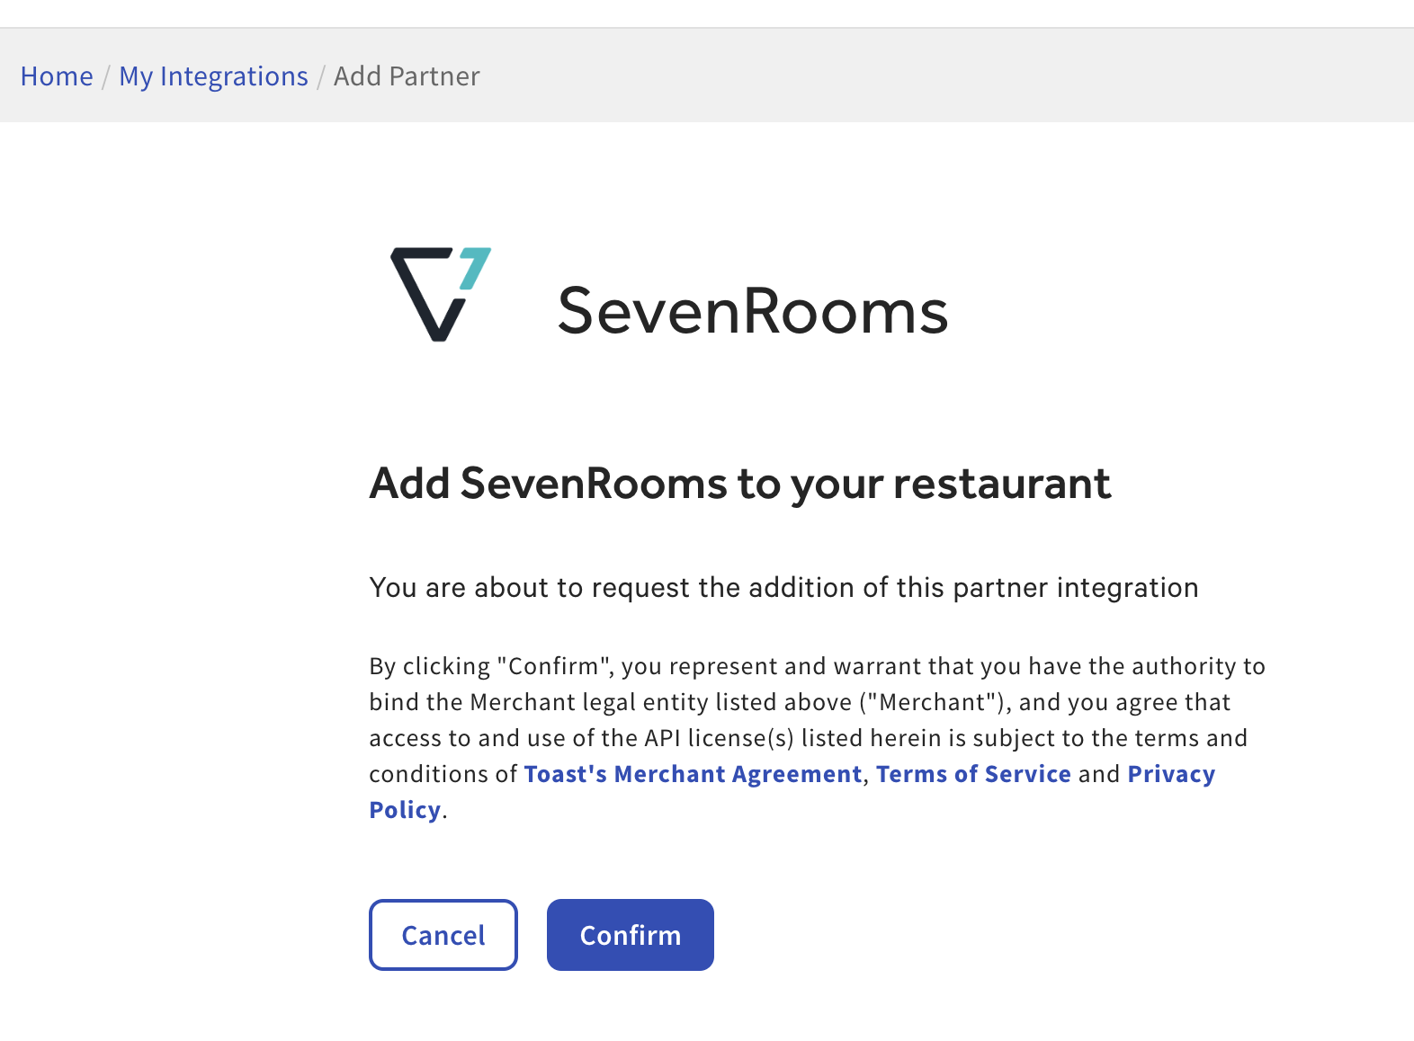The height and width of the screenshot is (1041, 1414).
Task: Click the Privacy Policy wrapped text on second line
Action: pos(404,810)
